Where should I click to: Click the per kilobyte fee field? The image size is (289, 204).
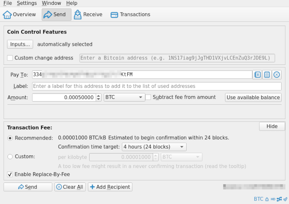121,157
